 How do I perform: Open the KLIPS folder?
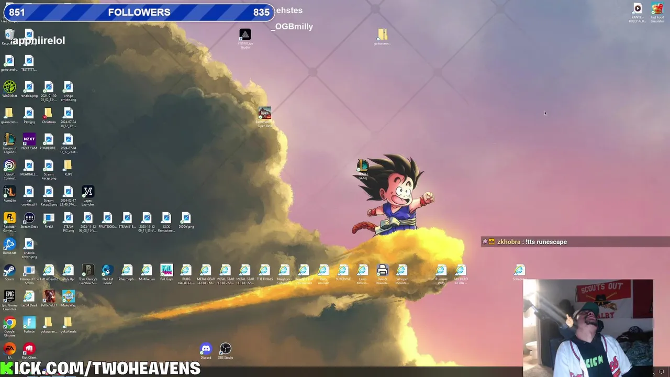point(68,168)
